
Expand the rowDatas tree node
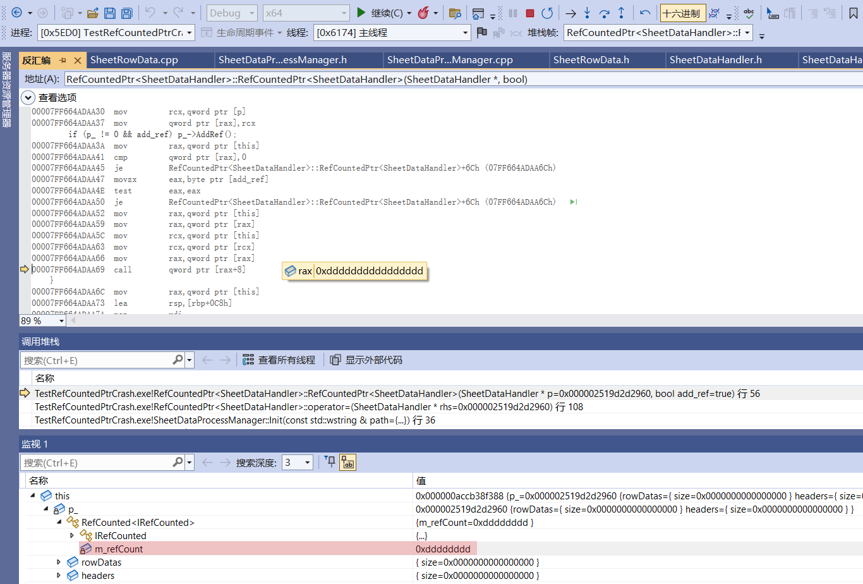click(59, 562)
